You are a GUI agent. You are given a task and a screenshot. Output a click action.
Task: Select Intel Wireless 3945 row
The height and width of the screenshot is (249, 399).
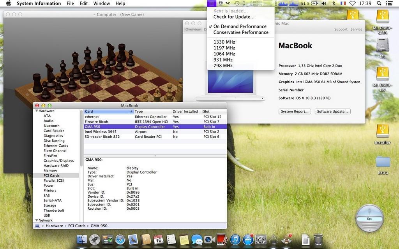tap(101, 132)
